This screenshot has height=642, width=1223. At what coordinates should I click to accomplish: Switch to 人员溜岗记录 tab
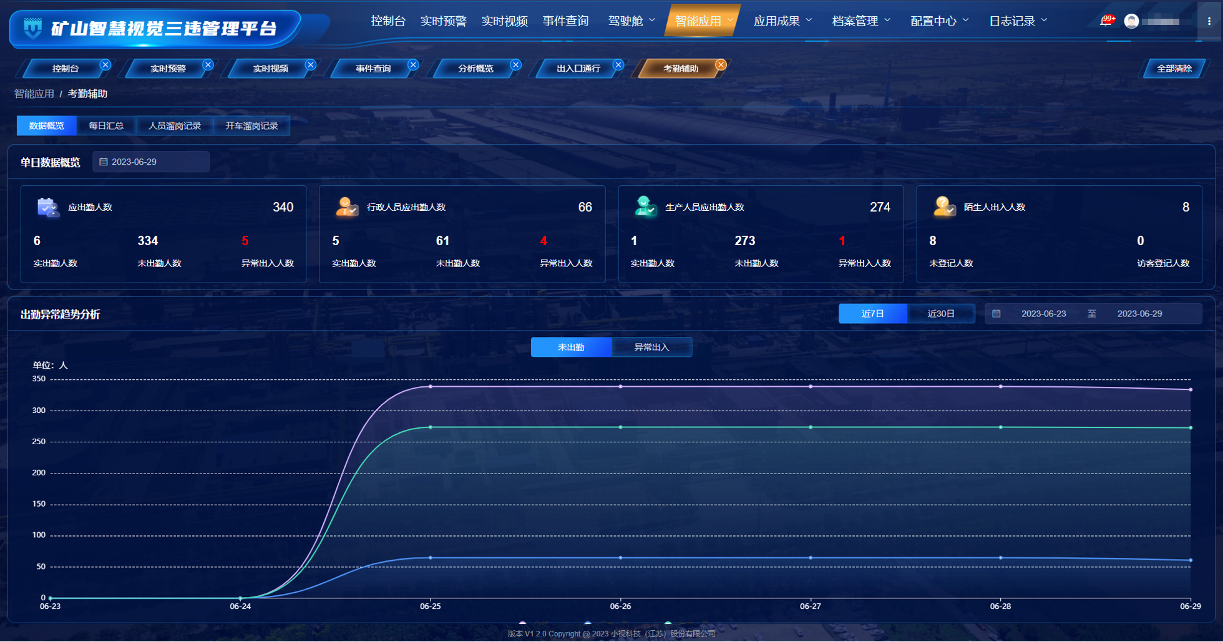click(174, 126)
